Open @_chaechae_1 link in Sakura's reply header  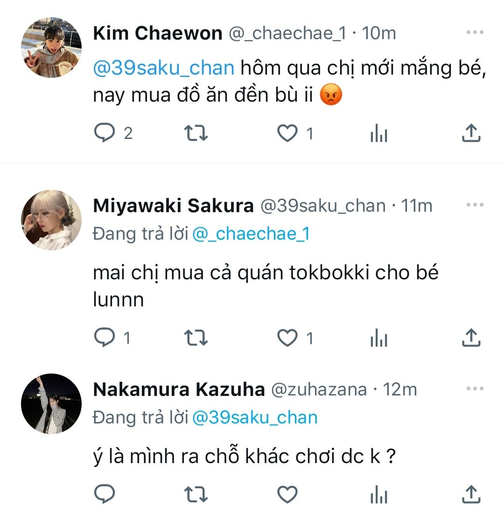(251, 233)
